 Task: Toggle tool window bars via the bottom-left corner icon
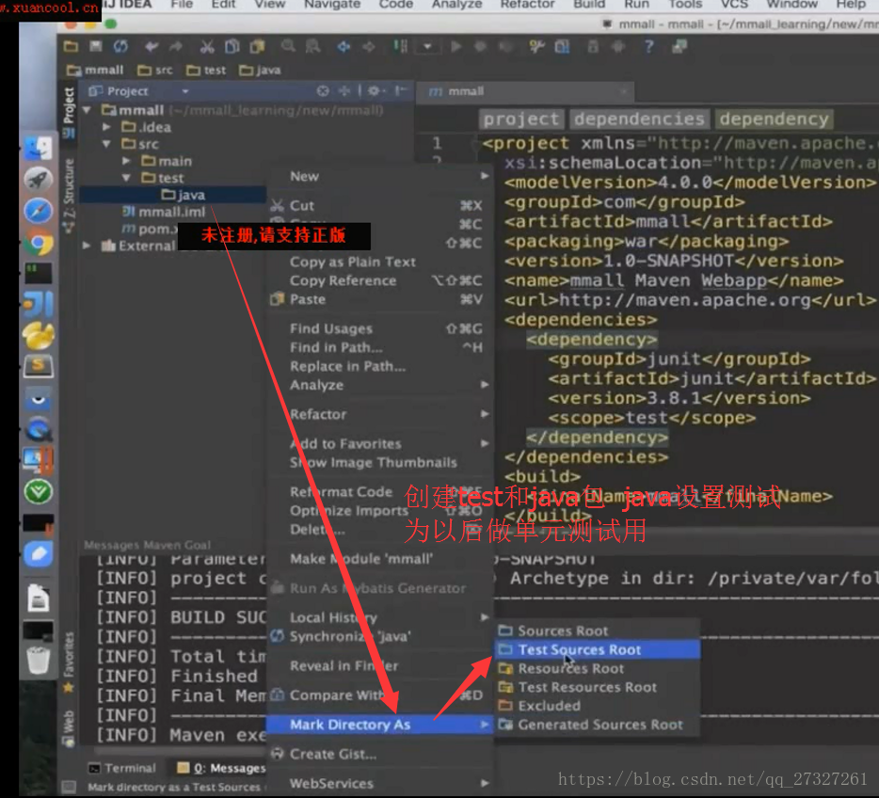69,787
